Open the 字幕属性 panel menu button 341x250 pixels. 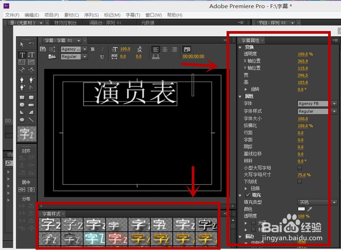[335, 40]
